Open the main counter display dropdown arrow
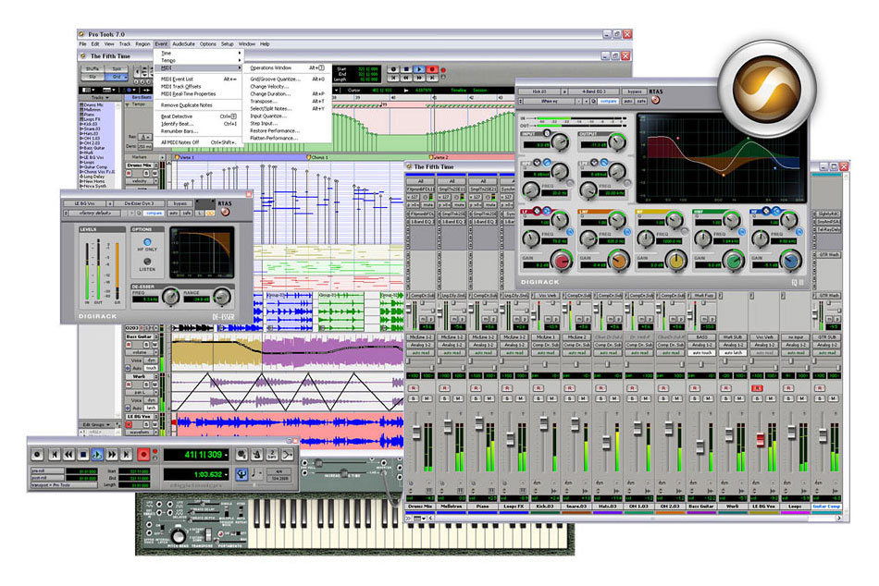The height and width of the screenshot is (586, 879). click(227, 453)
